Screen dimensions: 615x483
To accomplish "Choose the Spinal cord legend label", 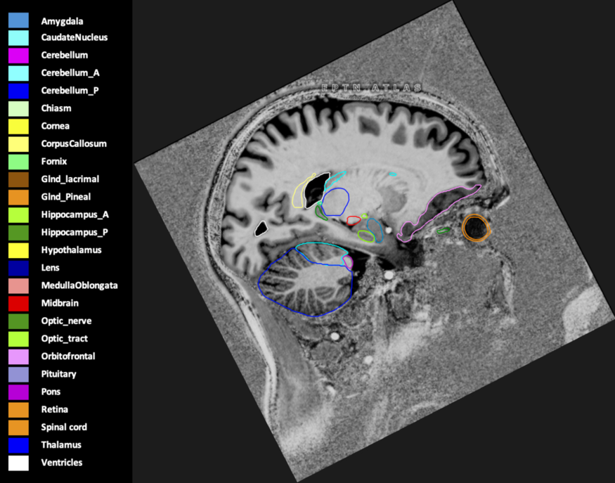I will [x=64, y=427].
